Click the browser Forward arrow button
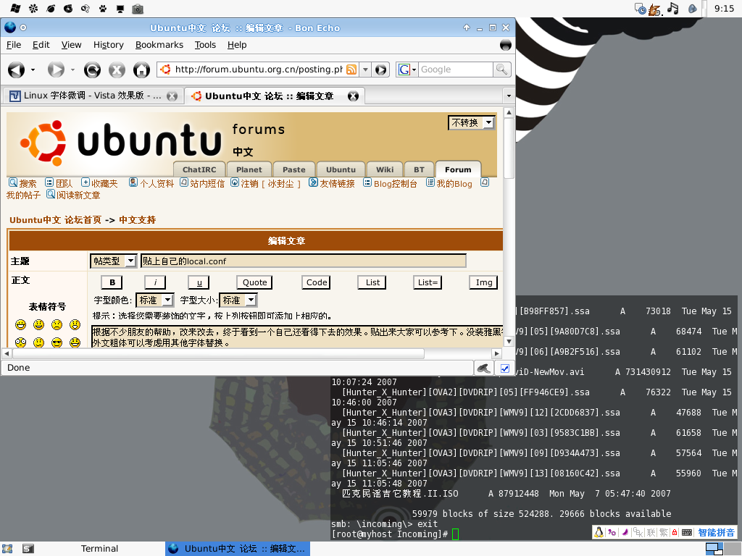Image resolution: width=742 pixels, height=556 pixels. (56, 70)
